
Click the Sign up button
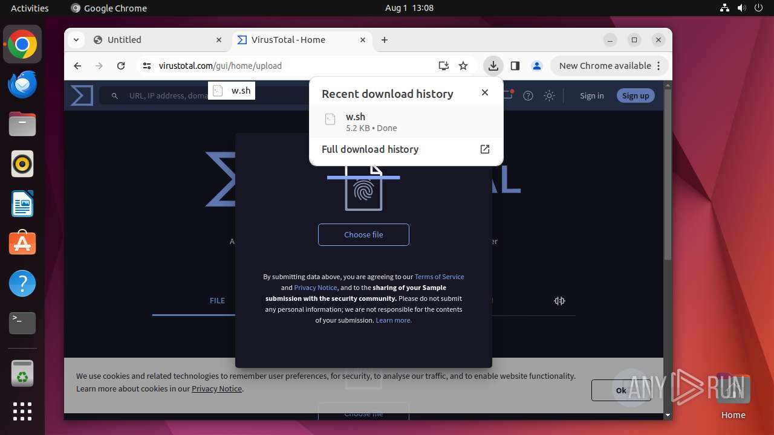(x=636, y=95)
